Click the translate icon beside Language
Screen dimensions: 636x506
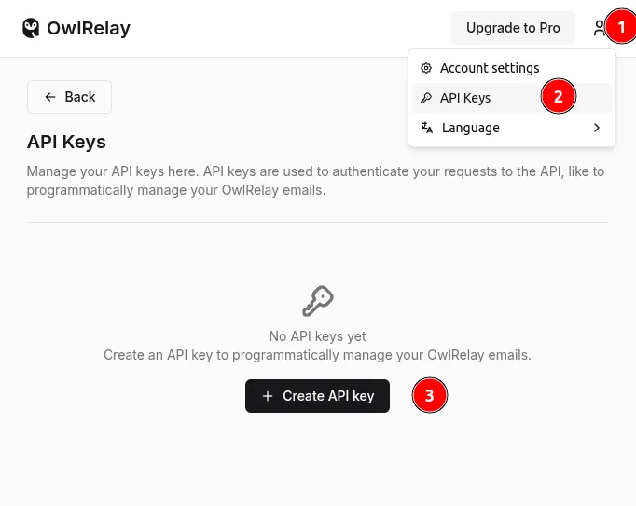click(427, 128)
